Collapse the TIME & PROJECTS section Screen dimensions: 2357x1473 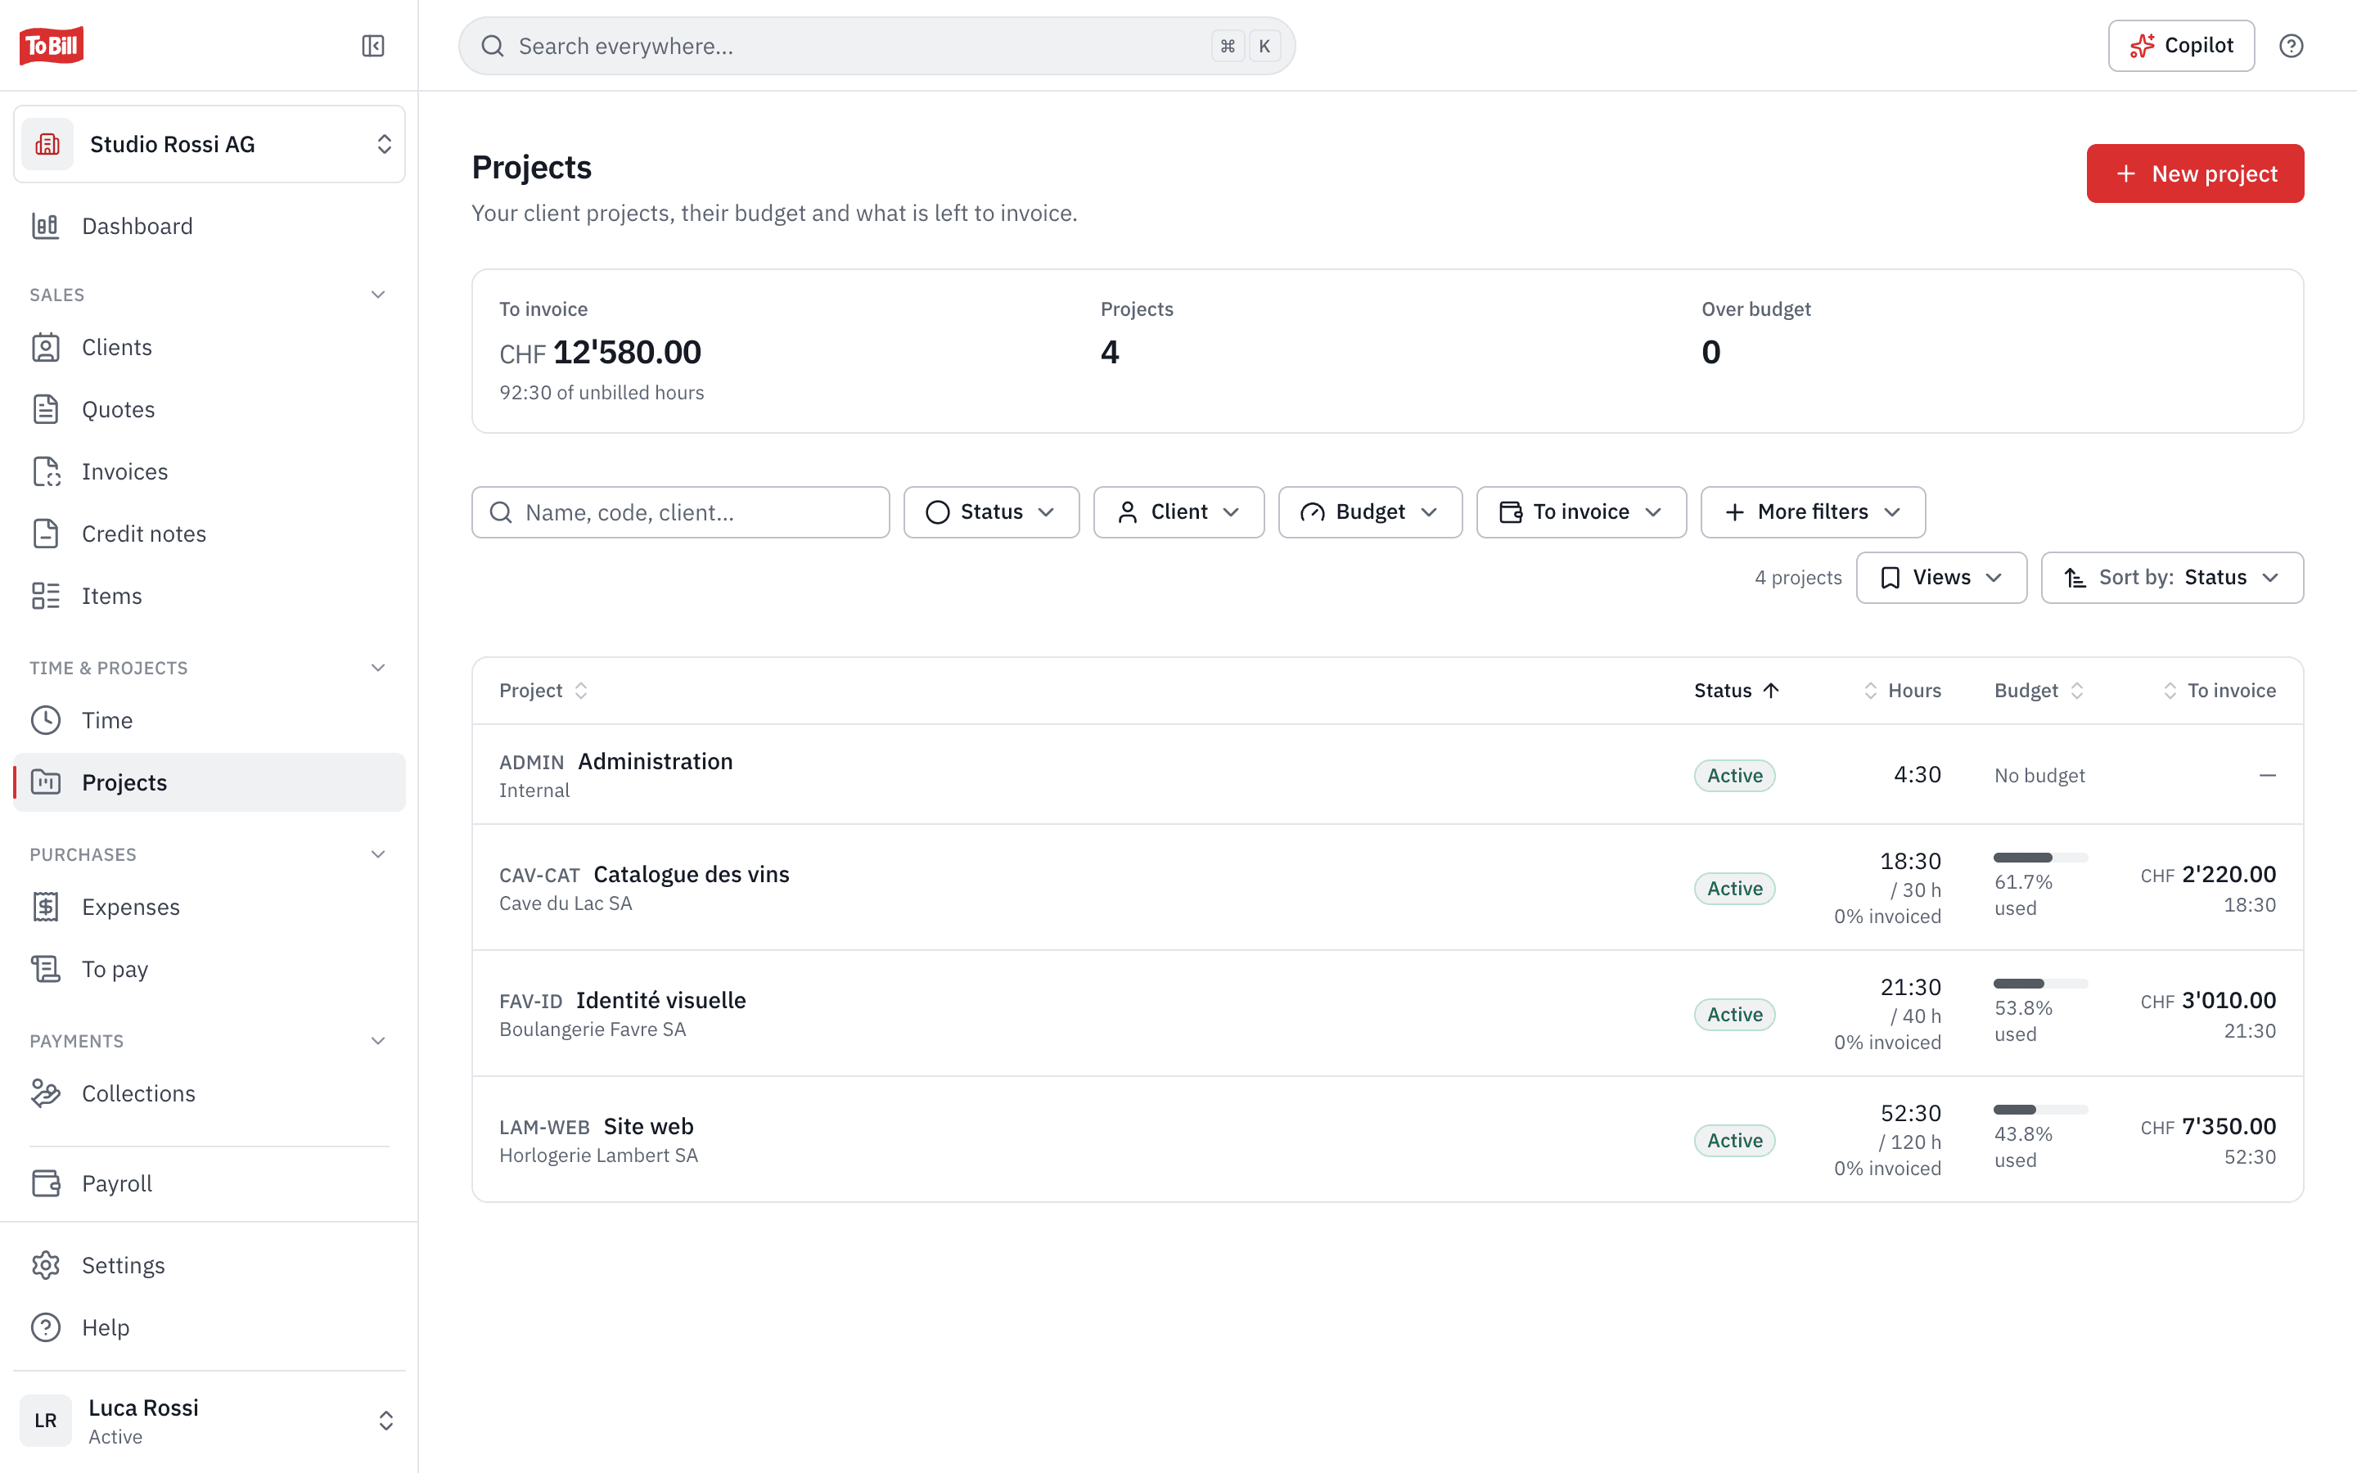(x=378, y=667)
